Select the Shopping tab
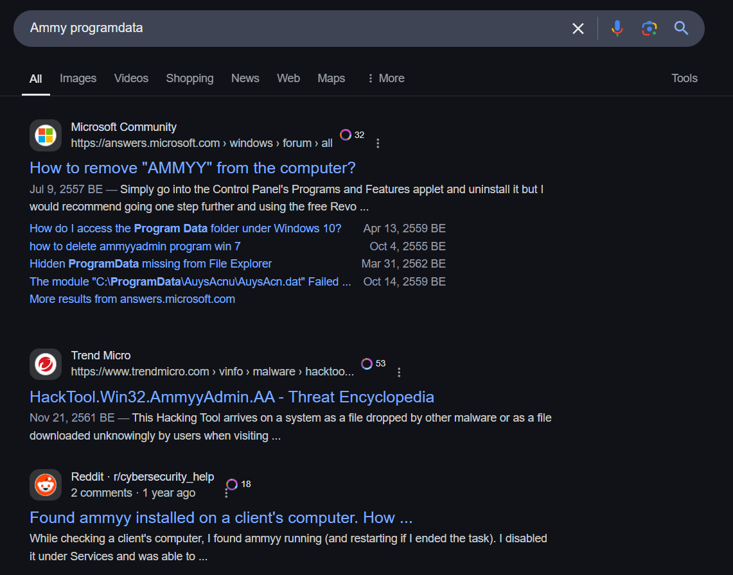The width and height of the screenshot is (733, 575). 190,78
